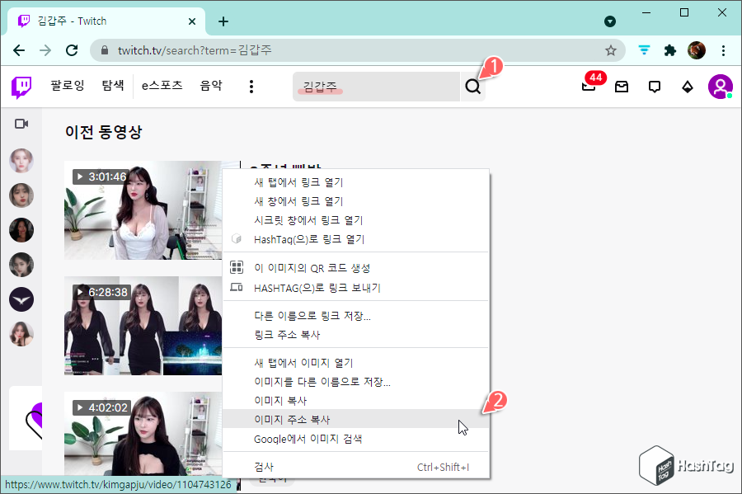The height and width of the screenshot is (494, 742).
Task: Open the 팔로잉 navigation link
Action: coord(67,85)
